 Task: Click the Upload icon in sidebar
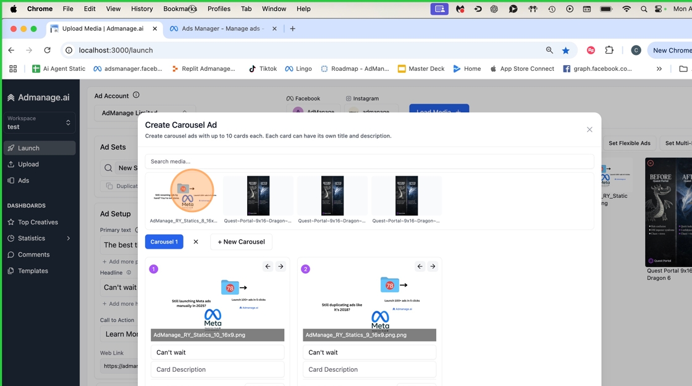coord(11,164)
